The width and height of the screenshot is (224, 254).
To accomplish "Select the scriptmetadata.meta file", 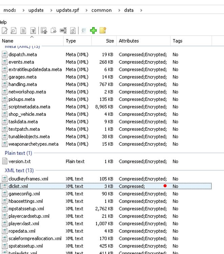I will click(x=29, y=107).
